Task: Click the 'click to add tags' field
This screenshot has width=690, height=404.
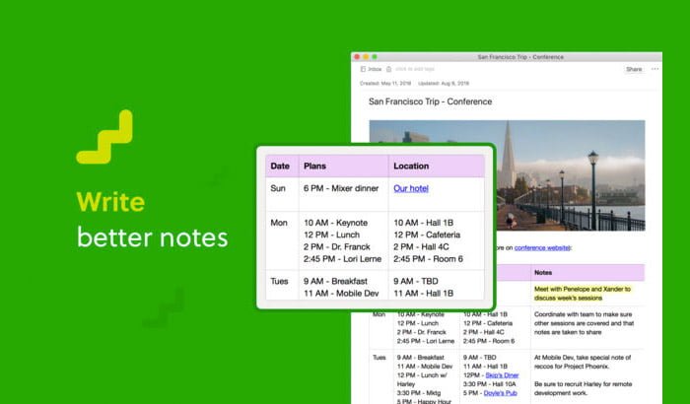Action: (415, 69)
